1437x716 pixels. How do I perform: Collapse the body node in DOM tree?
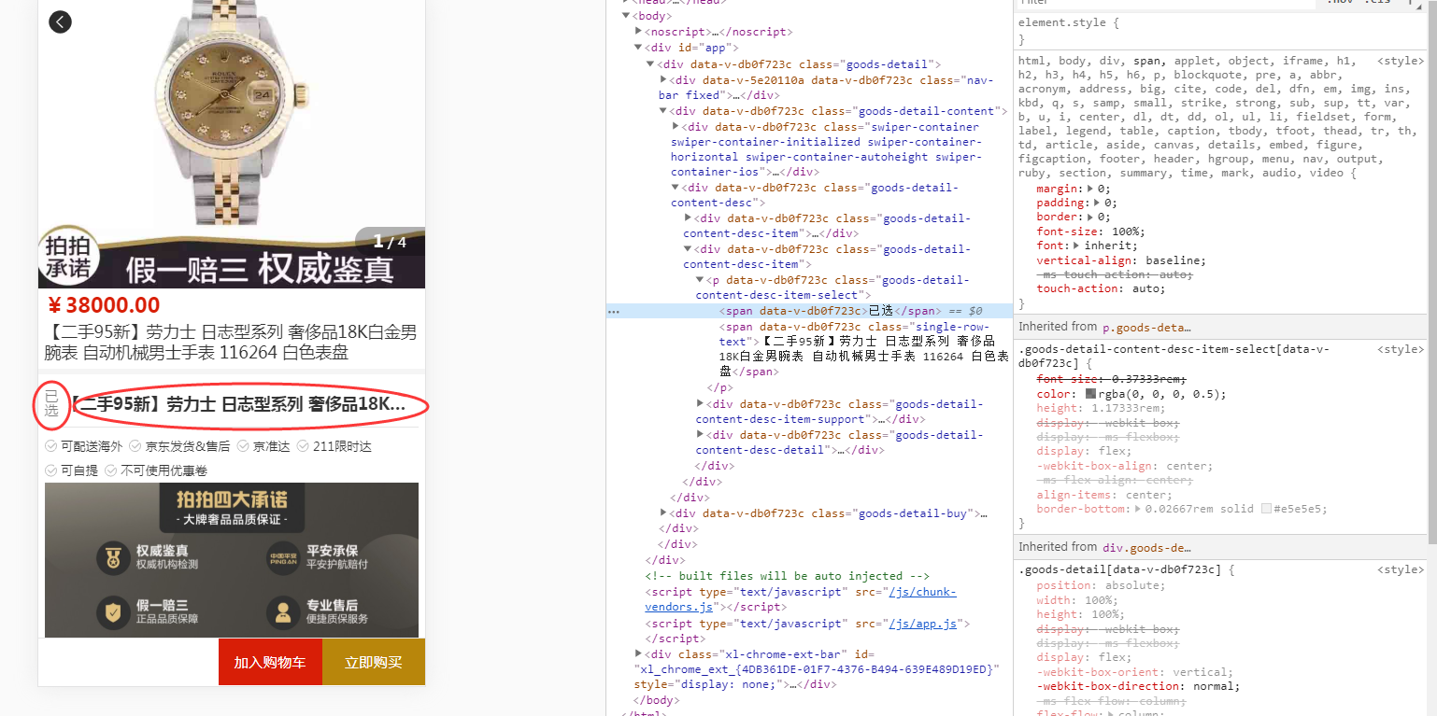click(626, 16)
